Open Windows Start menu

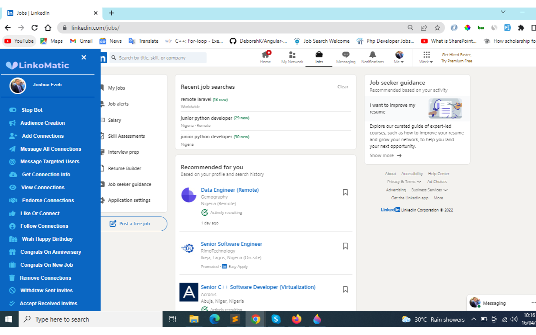8,320
